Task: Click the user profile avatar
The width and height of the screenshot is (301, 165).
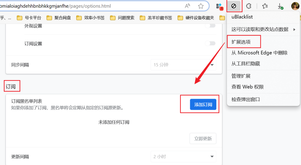Action: [x=295, y=6]
